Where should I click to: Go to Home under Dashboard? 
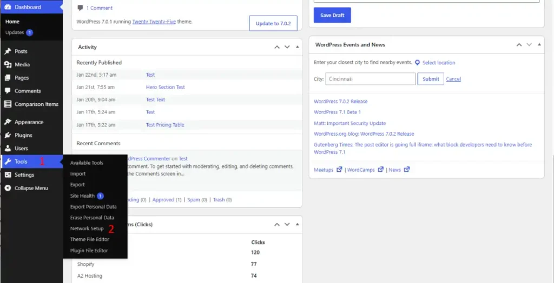point(12,22)
